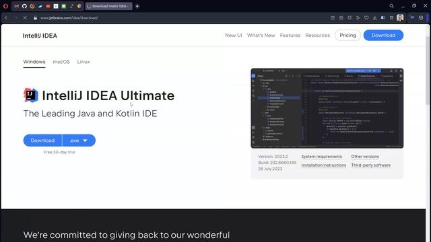Screen dimensions: 431x242
Task: Click the IDE screenshot preview image
Action: (327, 108)
